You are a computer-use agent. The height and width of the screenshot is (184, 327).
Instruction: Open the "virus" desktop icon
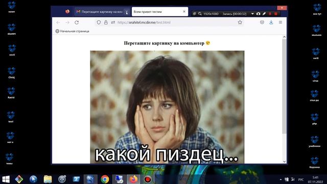coord(315,76)
